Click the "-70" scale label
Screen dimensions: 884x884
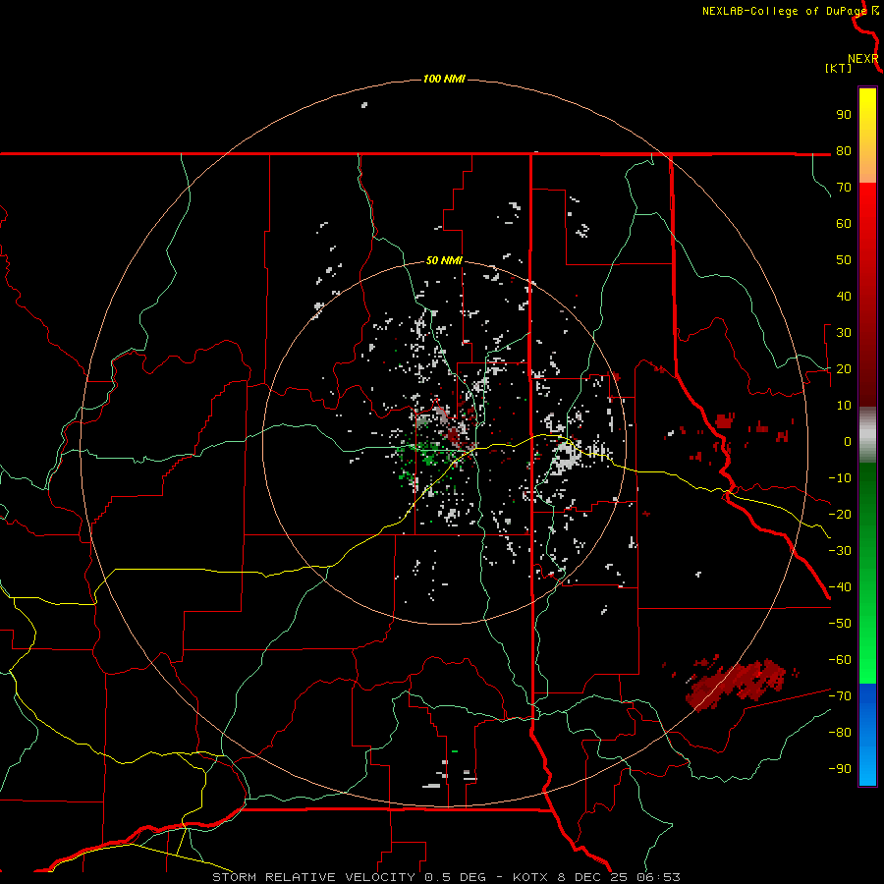[x=840, y=696]
